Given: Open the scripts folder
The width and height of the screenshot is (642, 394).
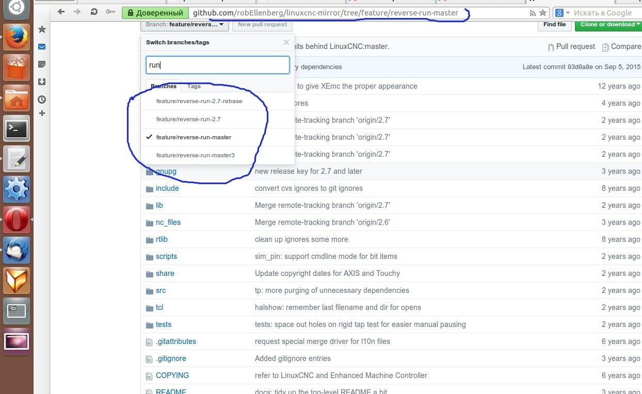Looking at the screenshot, I should [x=166, y=256].
